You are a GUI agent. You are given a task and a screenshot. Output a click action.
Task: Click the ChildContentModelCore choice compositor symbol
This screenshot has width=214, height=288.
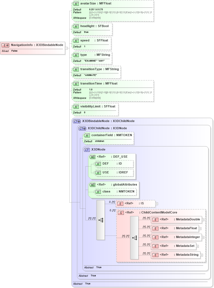(x=134, y=238)
